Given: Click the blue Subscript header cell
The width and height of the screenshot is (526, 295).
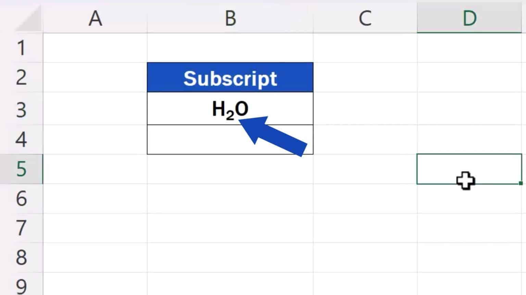Looking at the screenshot, I should [x=230, y=78].
